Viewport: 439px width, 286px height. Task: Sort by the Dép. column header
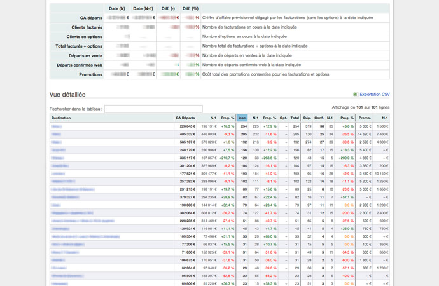[x=307, y=118]
